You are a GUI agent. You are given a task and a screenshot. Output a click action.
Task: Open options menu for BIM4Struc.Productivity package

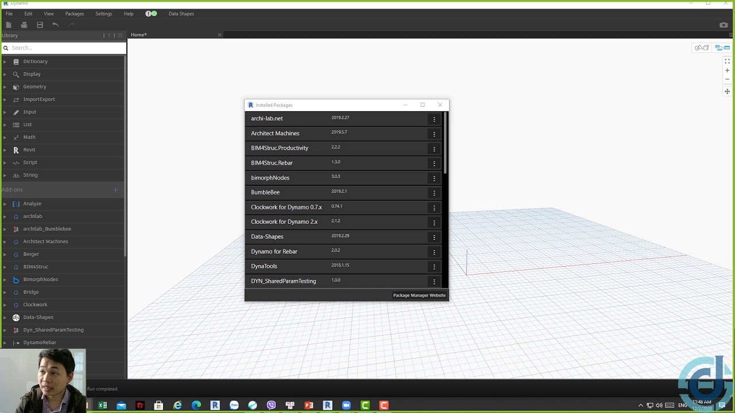[434, 149]
